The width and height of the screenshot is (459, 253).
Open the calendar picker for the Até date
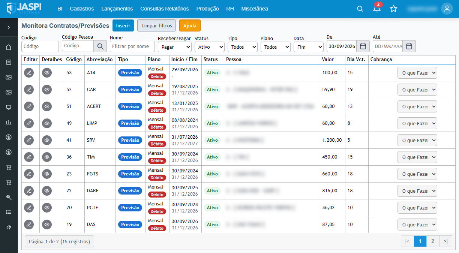click(409, 46)
